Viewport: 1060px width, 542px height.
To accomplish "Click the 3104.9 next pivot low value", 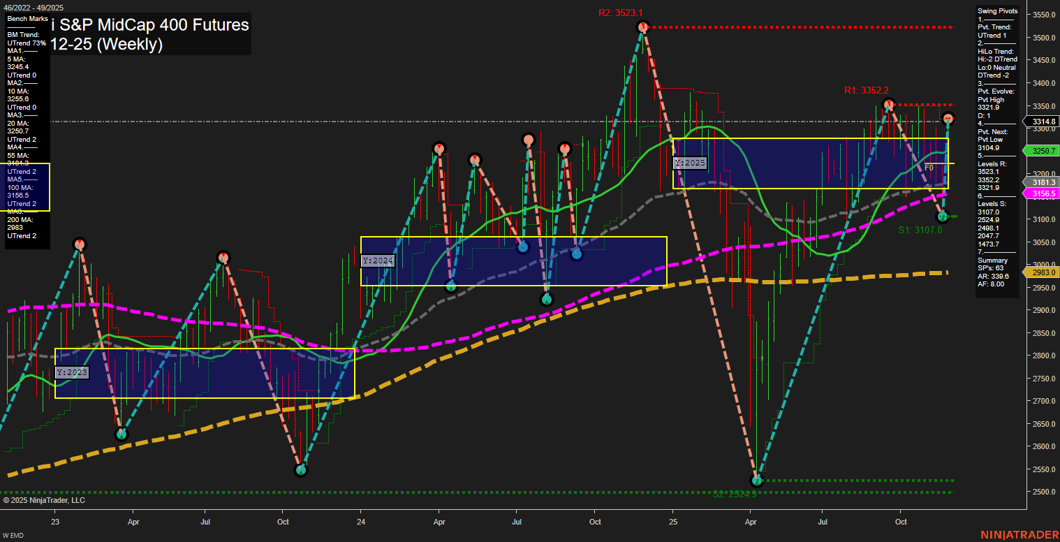I will pos(988,147).
